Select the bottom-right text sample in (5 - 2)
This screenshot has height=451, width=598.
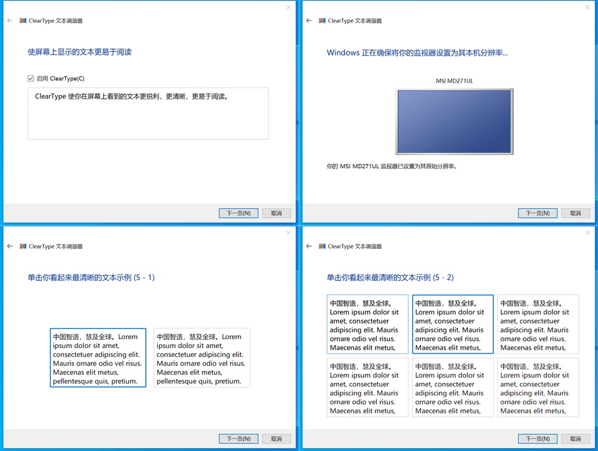tap(538, 387)
